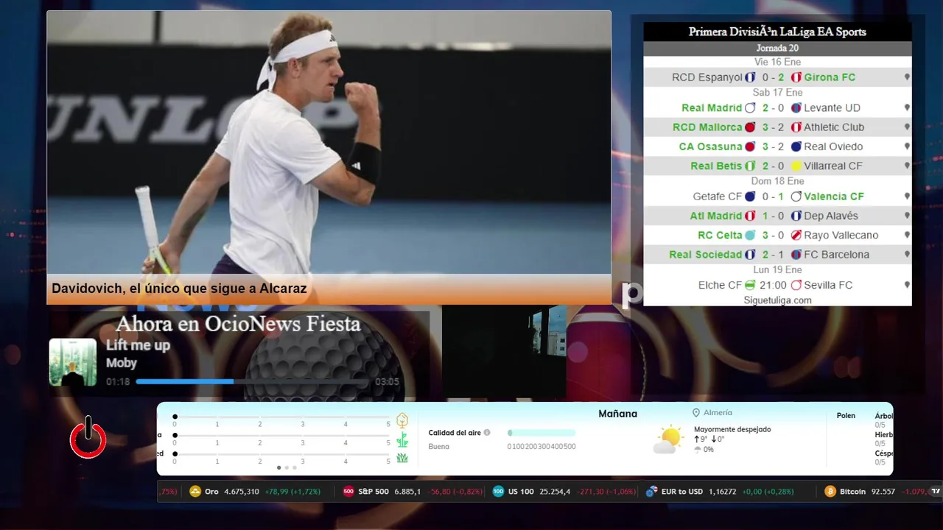The width and height of the screenshot is (943, 530).
Task: Click location marker on Getafe–Valencia row
Action: (907, 197)
